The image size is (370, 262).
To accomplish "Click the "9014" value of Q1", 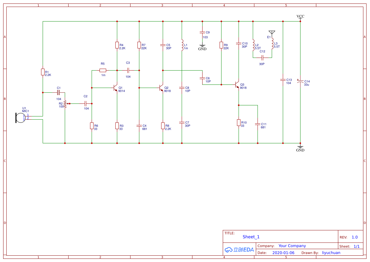I will click(x=122, y=91).
